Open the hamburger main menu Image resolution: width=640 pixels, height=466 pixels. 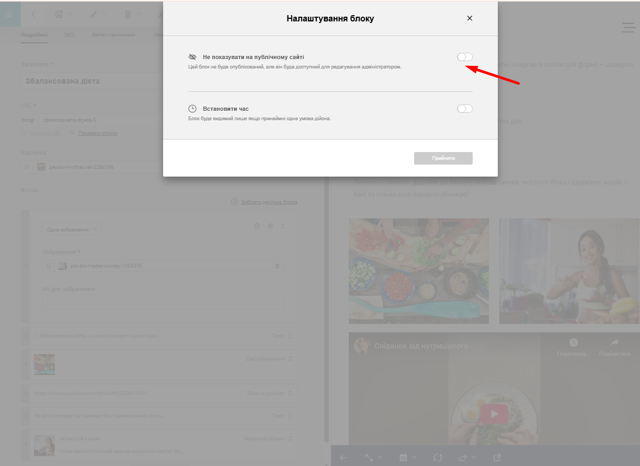point(8,14)
